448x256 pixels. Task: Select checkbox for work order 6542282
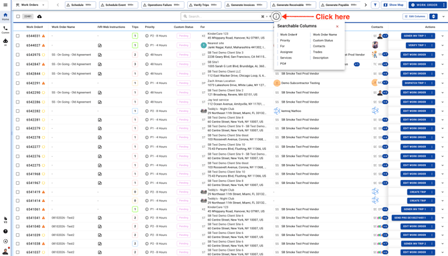coord(17,111)
